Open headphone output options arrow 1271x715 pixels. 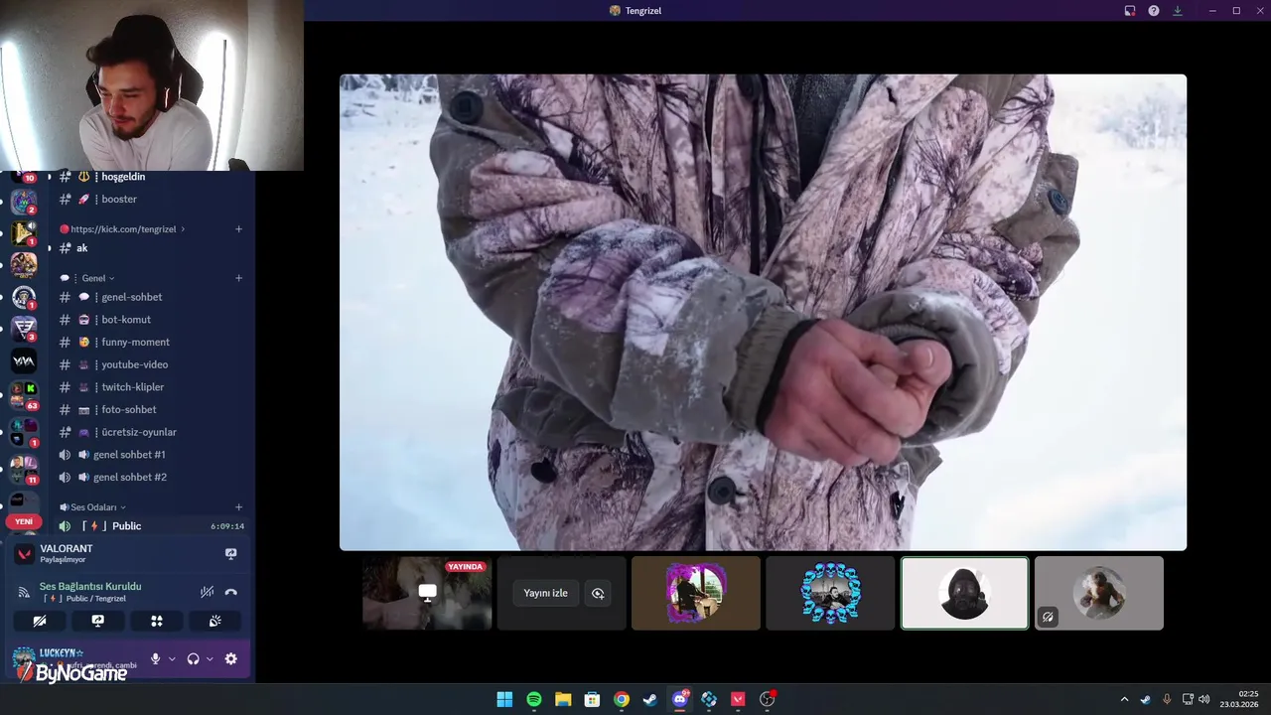pyautogui.click(x=210, y=658)
